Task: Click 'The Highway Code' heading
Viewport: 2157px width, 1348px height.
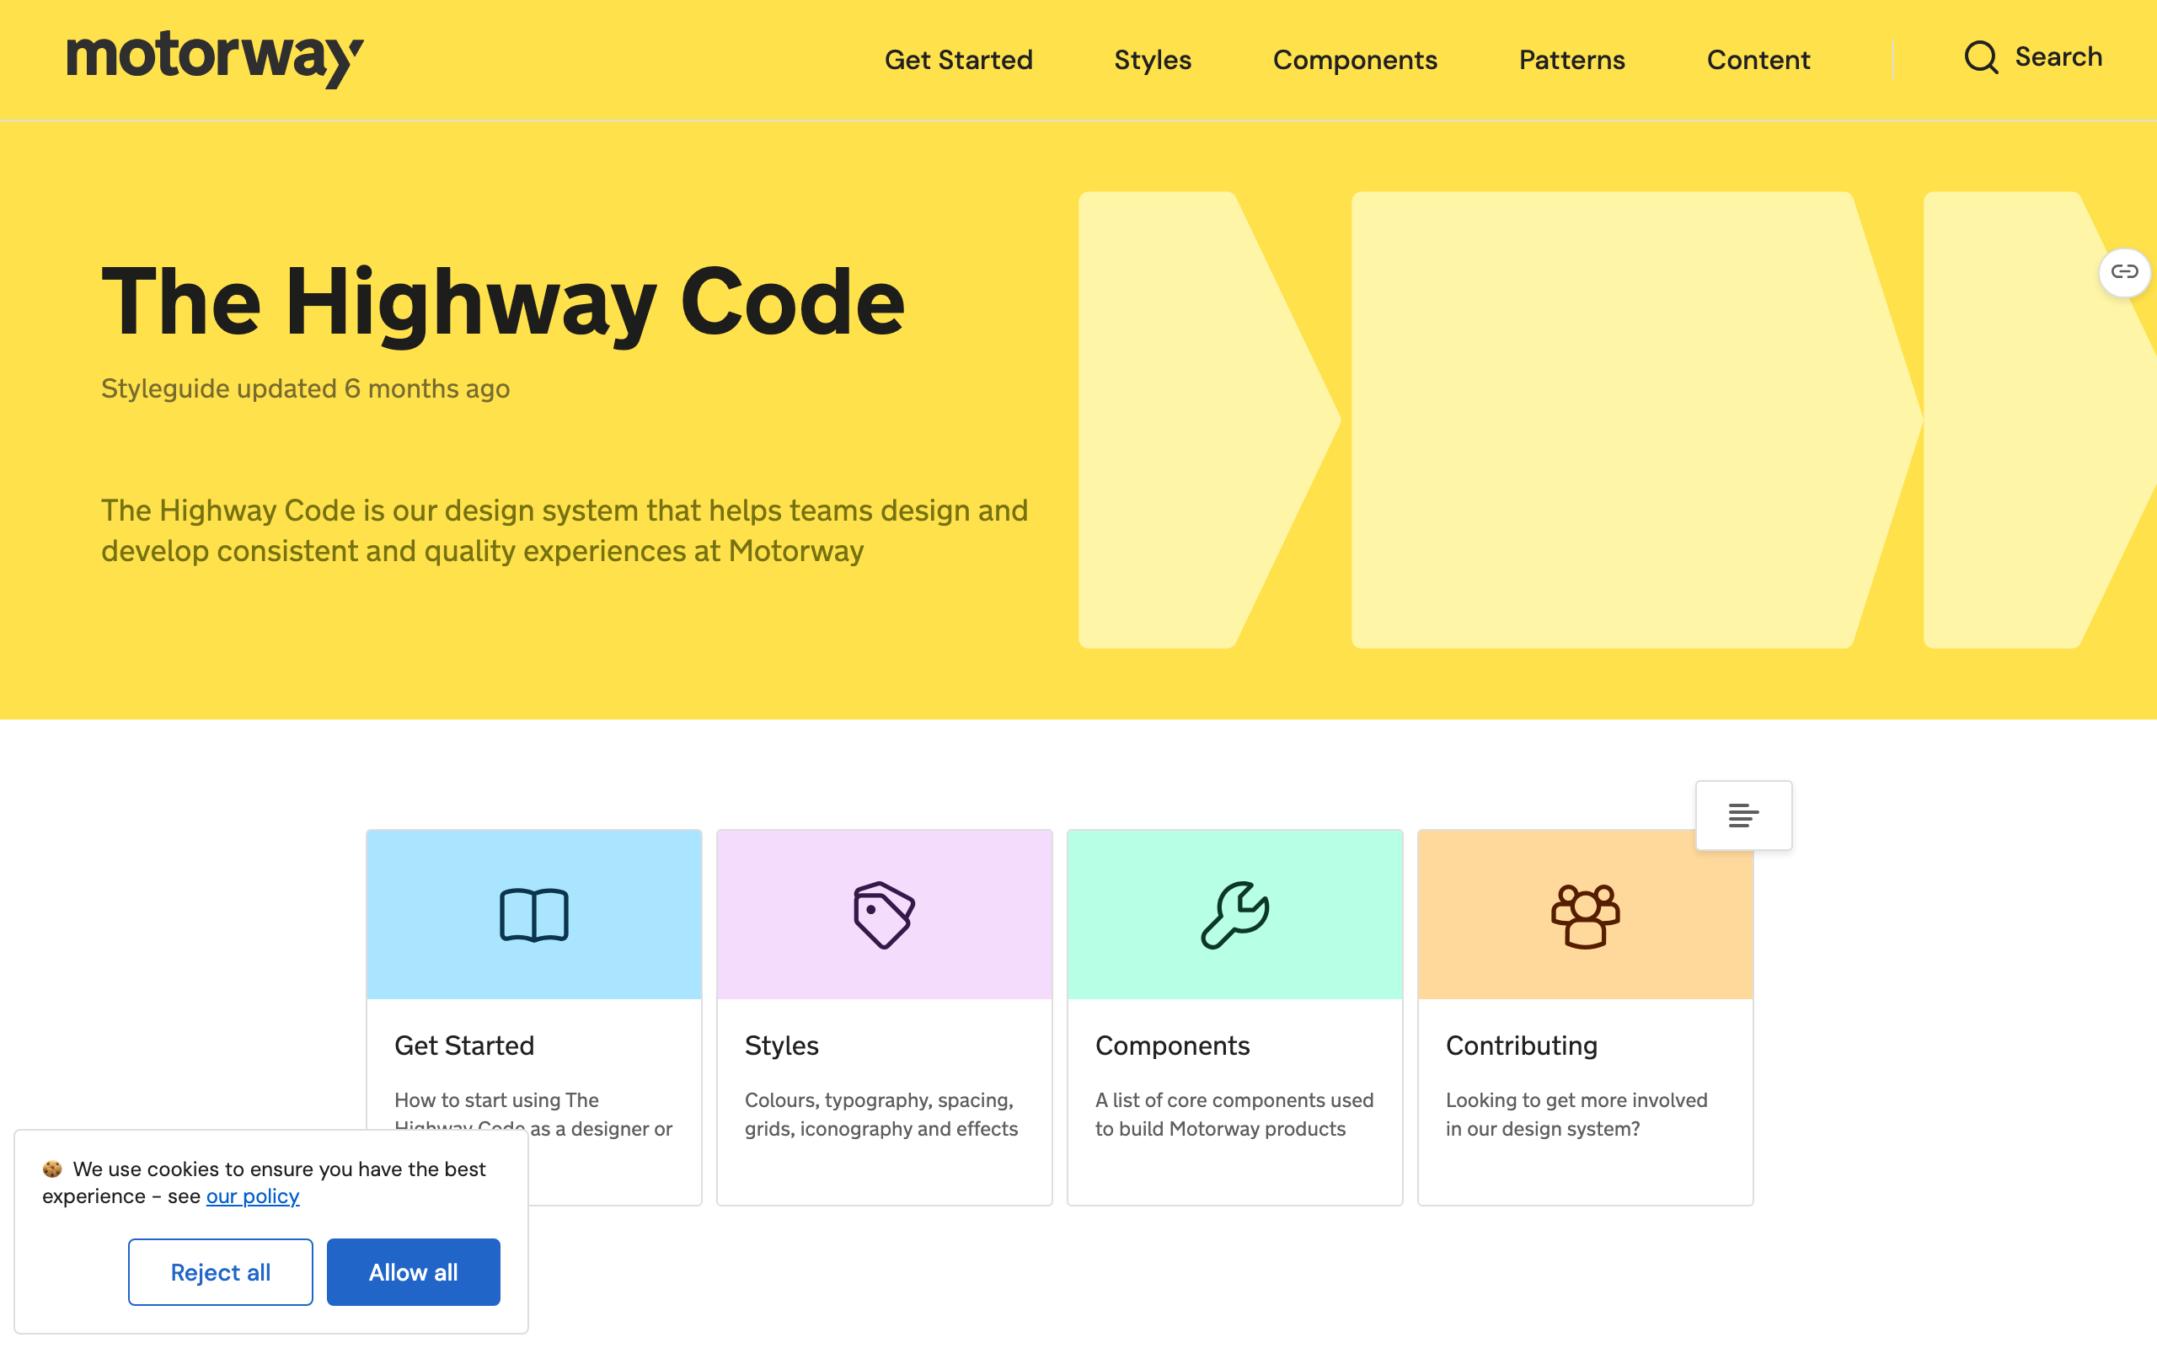Action: [503, 303]
